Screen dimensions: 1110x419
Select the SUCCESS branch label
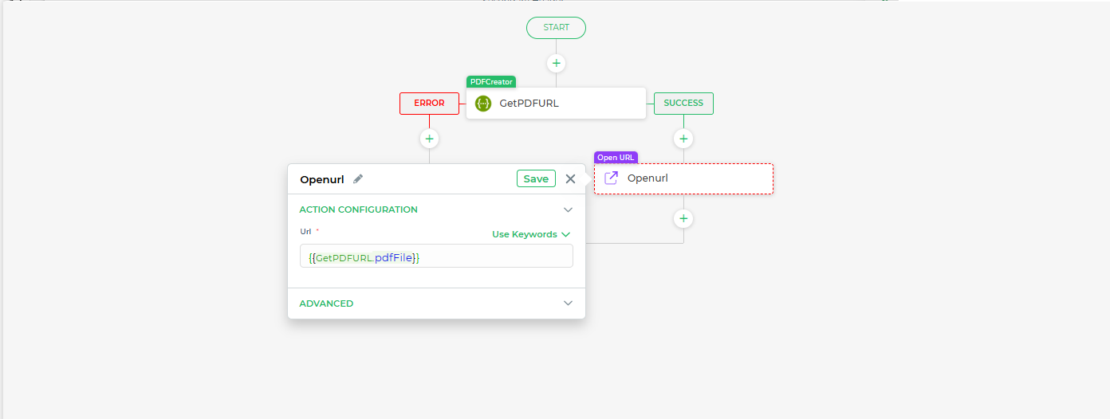(x=683, y=103)
